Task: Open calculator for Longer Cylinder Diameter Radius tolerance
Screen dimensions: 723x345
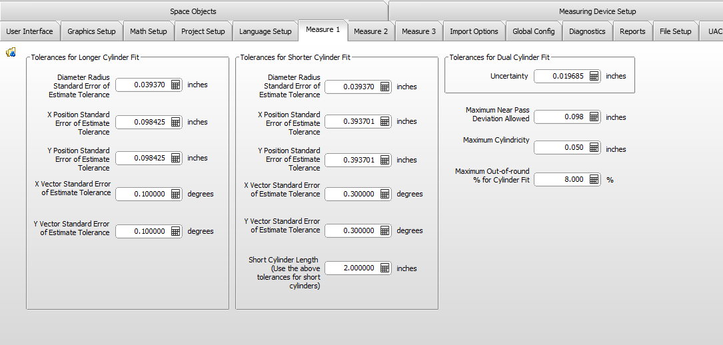Action: pyautogui.click(x=175, y=85)
